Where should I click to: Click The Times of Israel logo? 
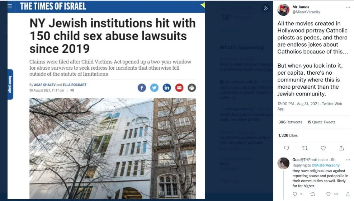(53, 6)
